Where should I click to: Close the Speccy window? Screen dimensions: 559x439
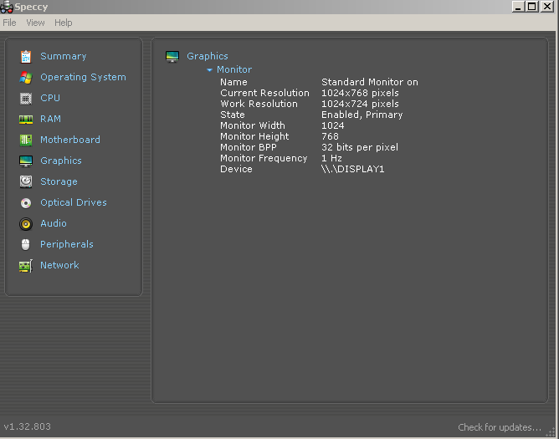click(x=547, y=7)
